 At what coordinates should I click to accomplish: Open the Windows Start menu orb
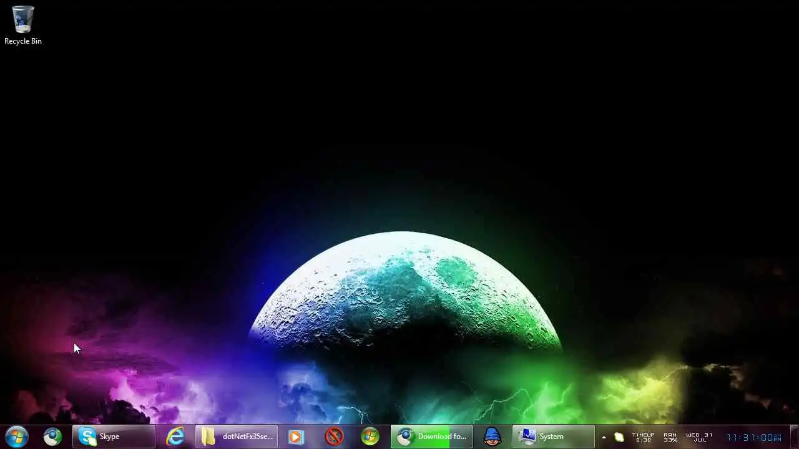pyautogui.click(x=17, y=437)
